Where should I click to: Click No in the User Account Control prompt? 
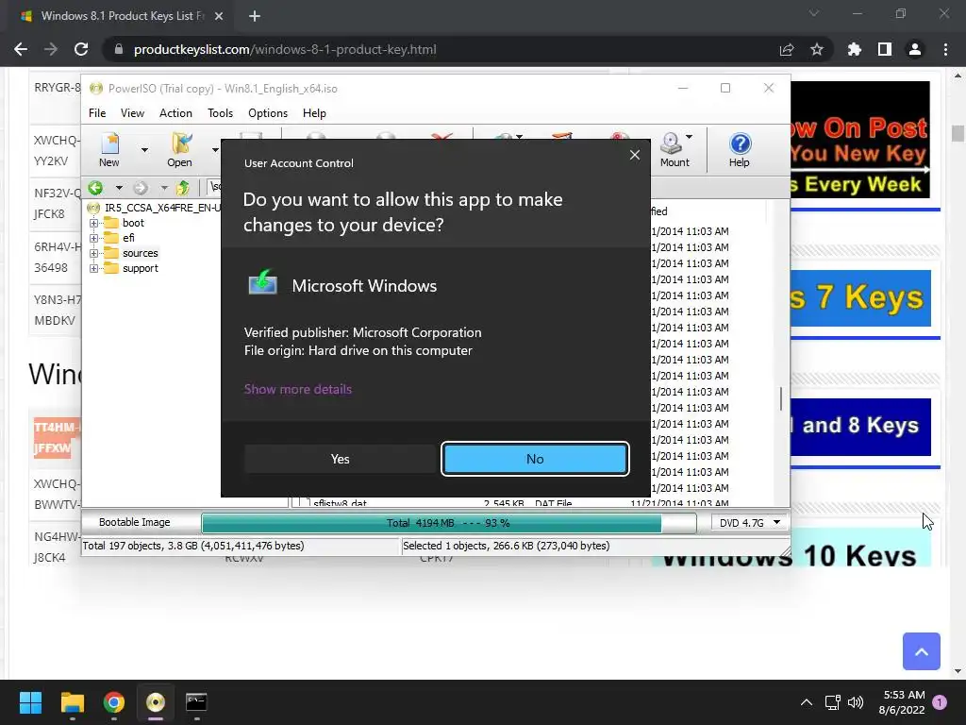click(535, 459)
